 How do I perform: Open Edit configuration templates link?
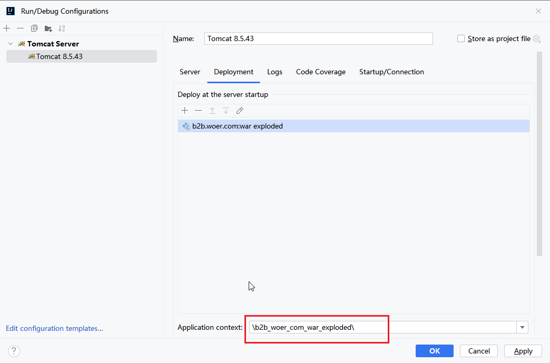coord(54,328)
